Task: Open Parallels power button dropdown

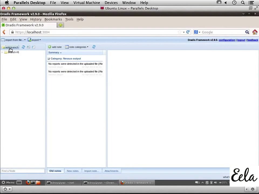Action: [x=7, y=189]
